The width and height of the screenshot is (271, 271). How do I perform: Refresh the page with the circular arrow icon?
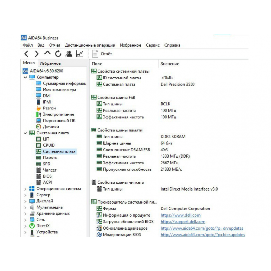pyautogui.click(x=58, y=54)
